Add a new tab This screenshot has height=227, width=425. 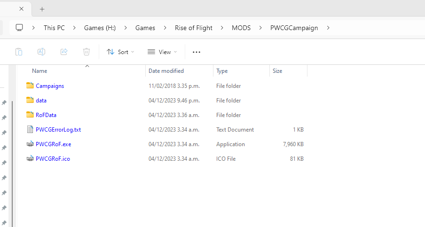coord(42,9)
